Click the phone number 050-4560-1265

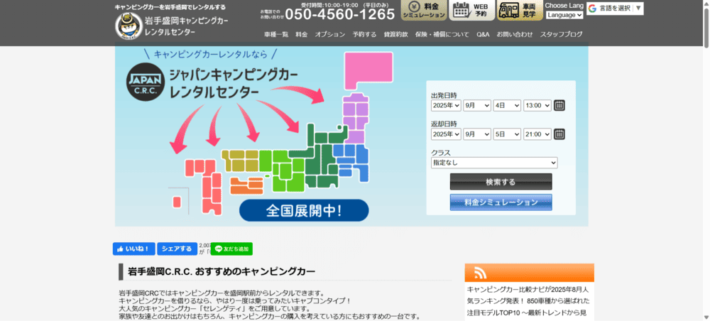[340, 14]
